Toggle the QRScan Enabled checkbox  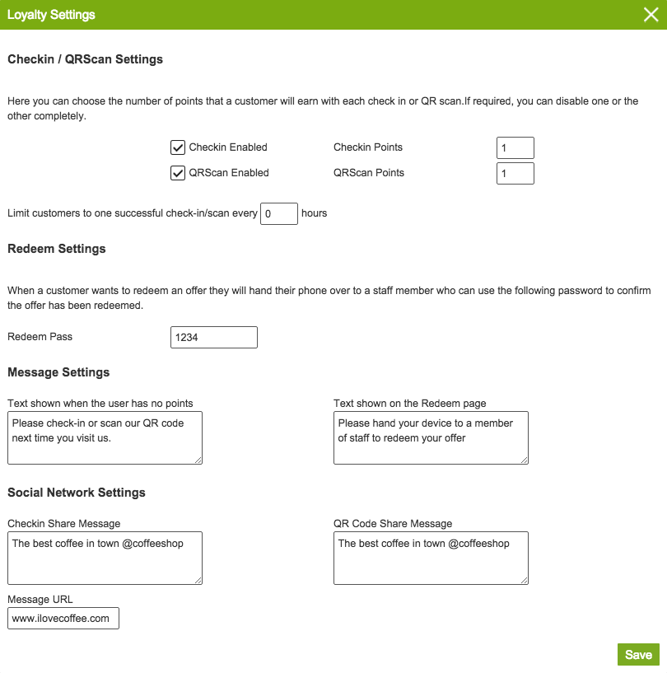pyautogui.click(x=177, y=173)
